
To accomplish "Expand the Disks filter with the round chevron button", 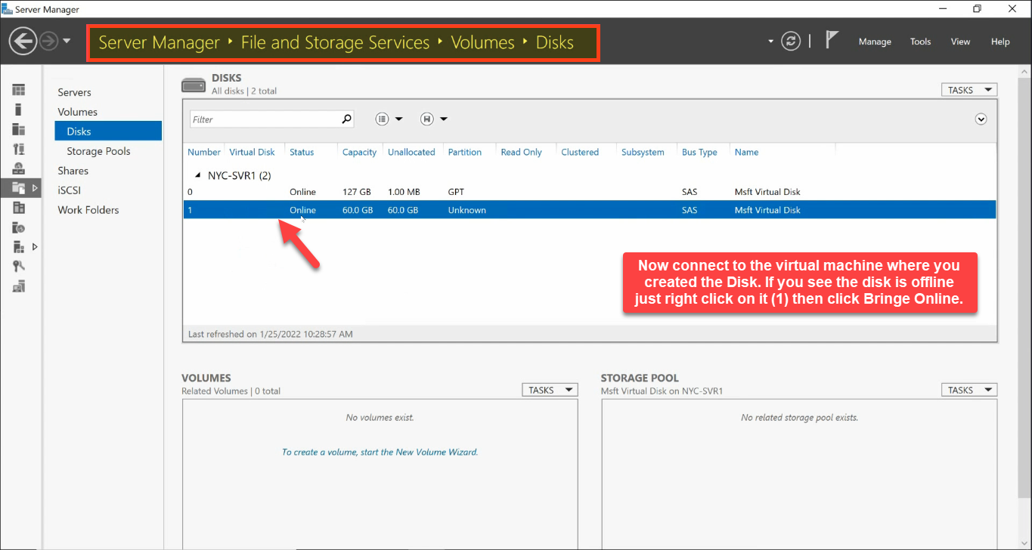I will click(981, 119).
